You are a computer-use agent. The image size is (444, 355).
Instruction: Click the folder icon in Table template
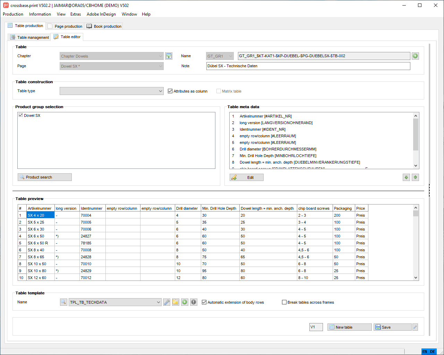(176, 302)
